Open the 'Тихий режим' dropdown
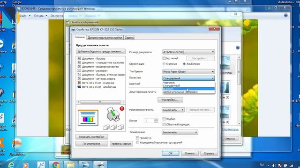This screenshot has height=168, width=300. click(180, 132)
